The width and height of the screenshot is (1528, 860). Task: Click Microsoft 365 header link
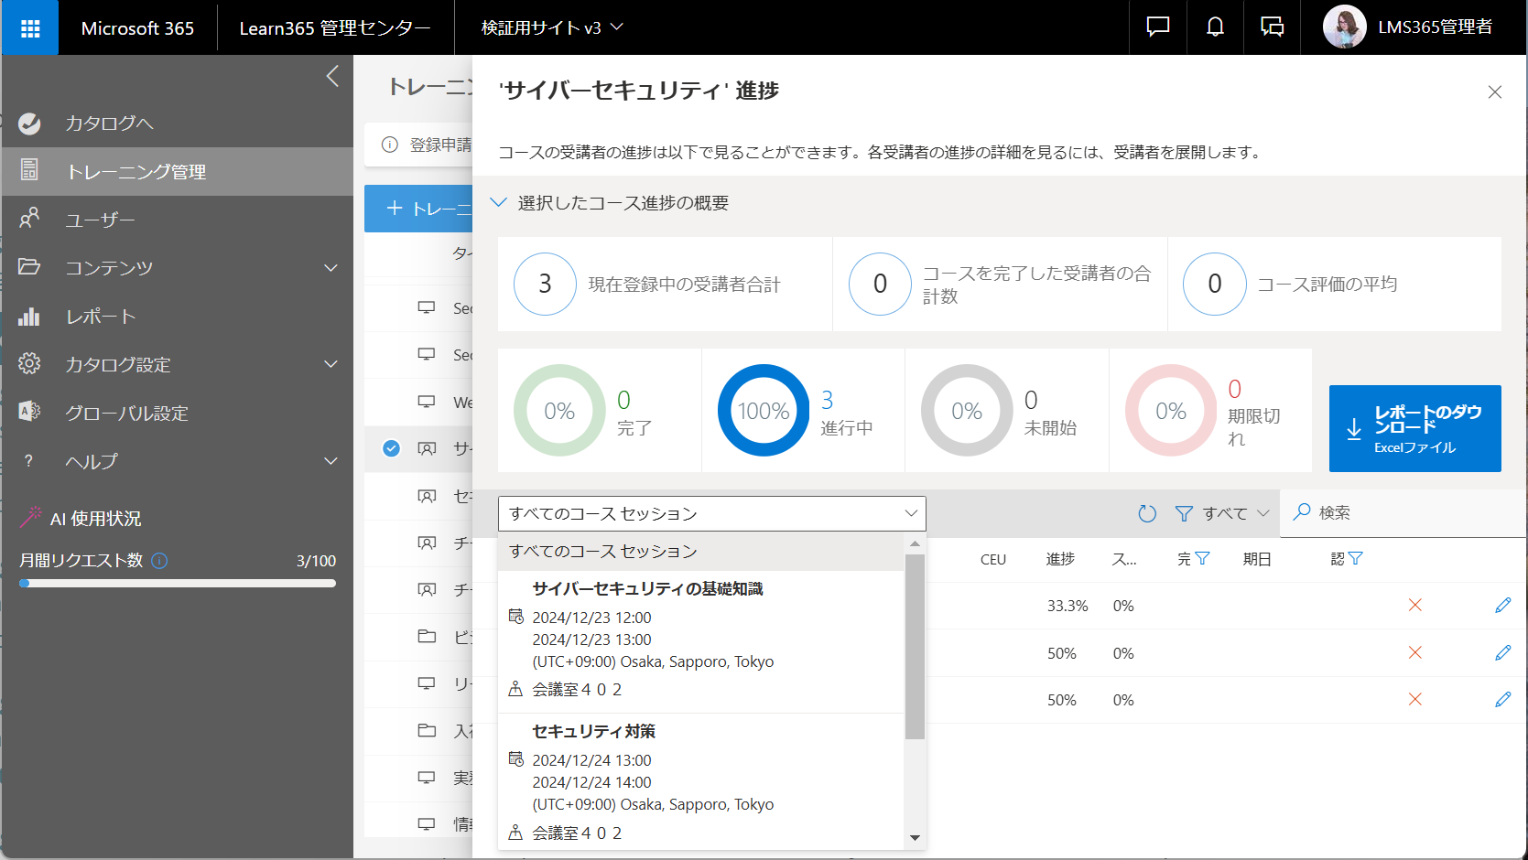[x=137, y=28]
